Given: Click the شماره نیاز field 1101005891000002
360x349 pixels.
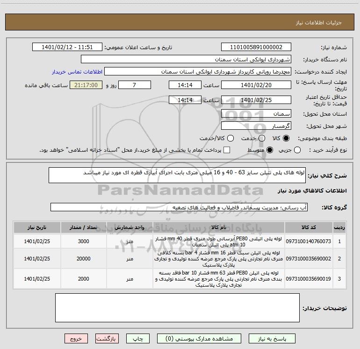Looking at the screenshot, I should (x=256, y=47).
